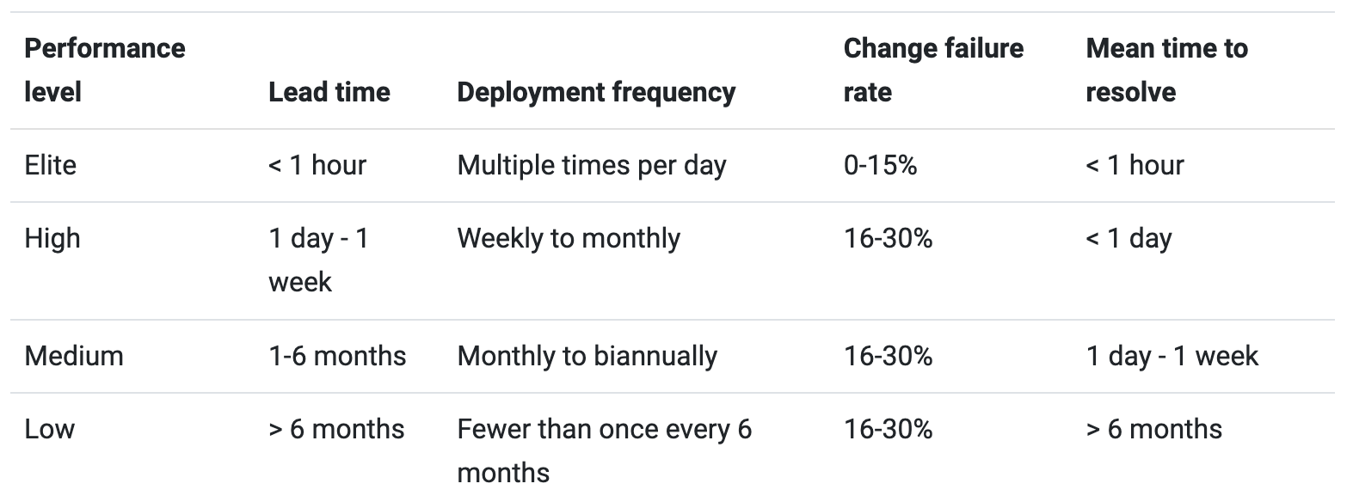This screenshot has width=1353, height=502.
Task: Click the Mean time to resolve header
Action: click(x=1166, y=70)
